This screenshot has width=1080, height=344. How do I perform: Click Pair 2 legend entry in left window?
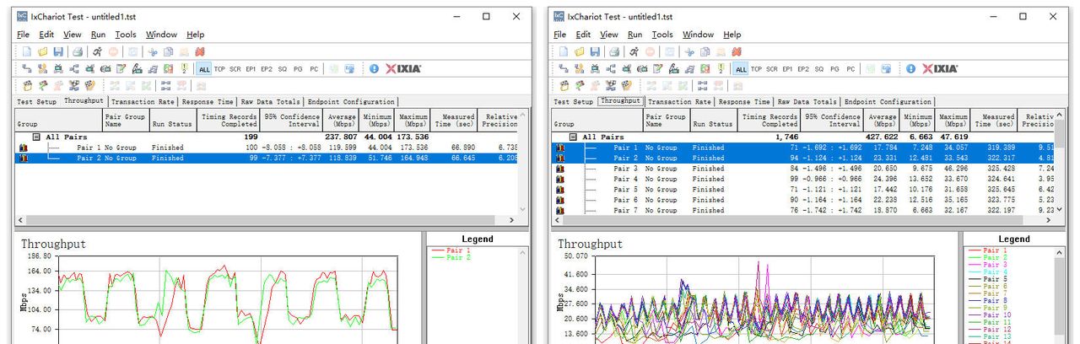pos(456,258)
